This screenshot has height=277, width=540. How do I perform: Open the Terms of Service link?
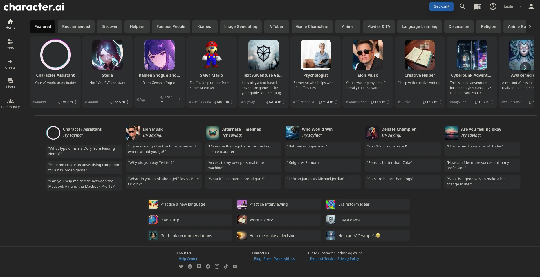click(322, 259)
